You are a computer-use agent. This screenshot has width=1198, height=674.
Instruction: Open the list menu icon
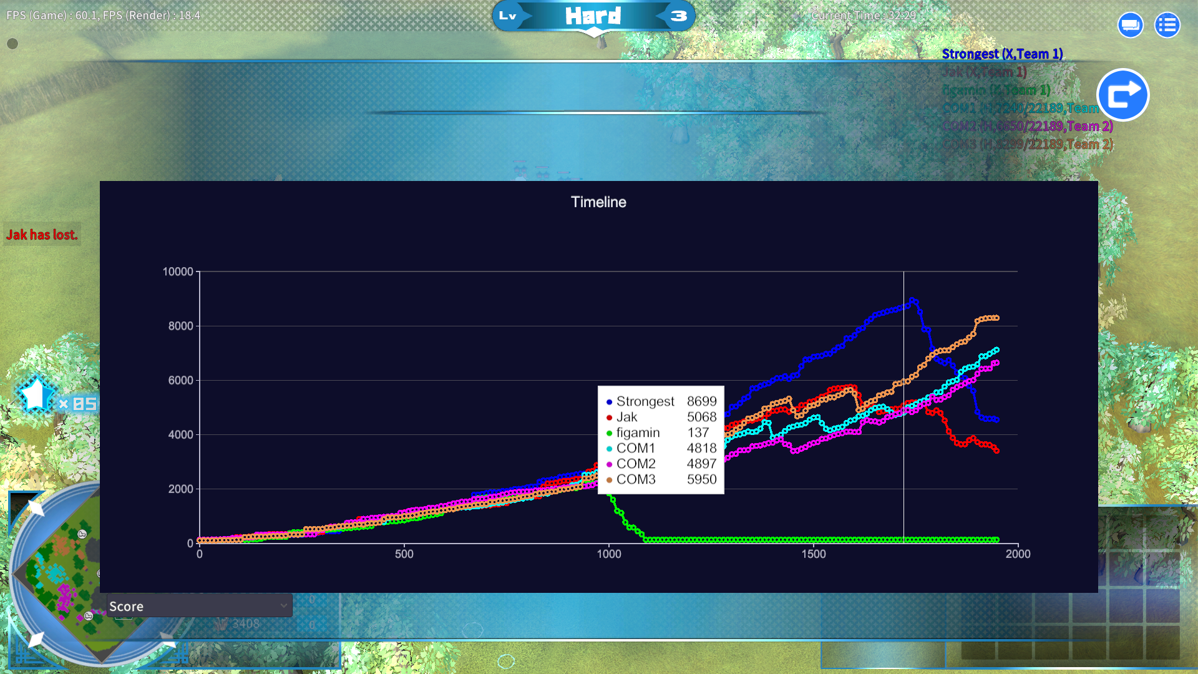click(1167, 26)
